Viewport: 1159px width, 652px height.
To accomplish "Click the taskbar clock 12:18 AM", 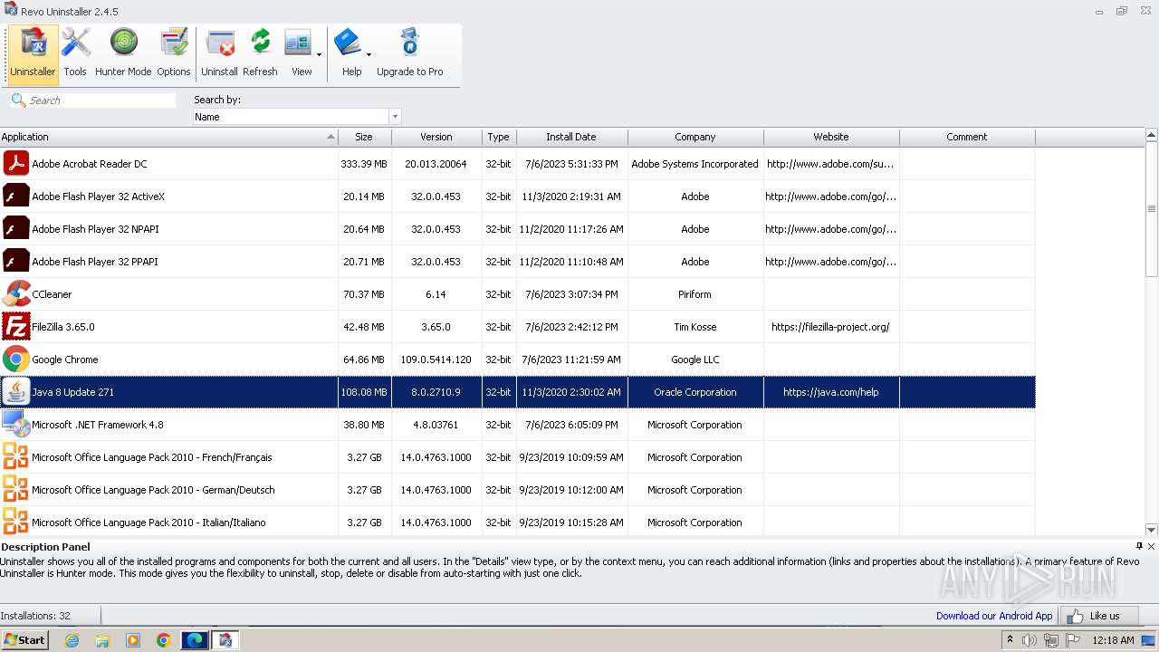I will click(x=1113, y=640).
